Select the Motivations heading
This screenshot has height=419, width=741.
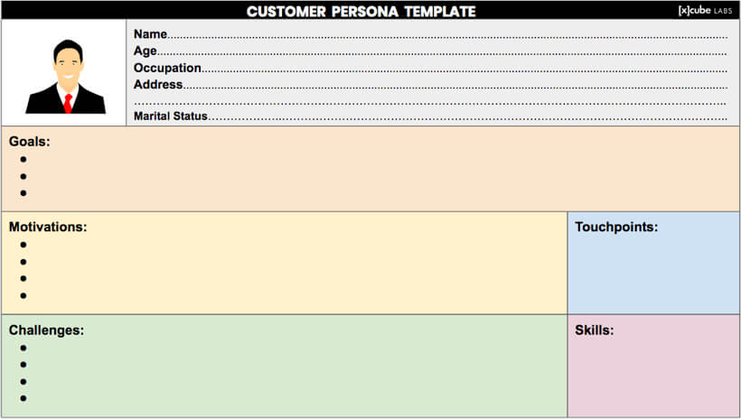point(48,228)
